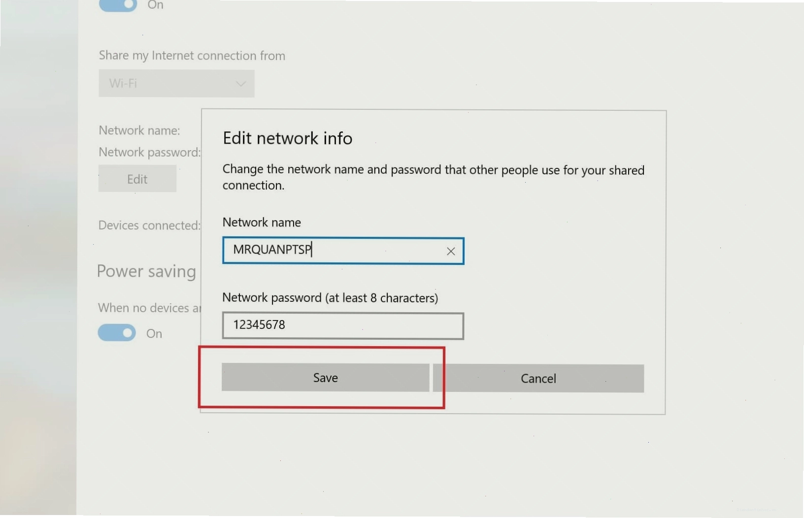Click the 'Network name:' label in settings page
The width and height of the screenshot is (804, 518).
click(139, 130)
